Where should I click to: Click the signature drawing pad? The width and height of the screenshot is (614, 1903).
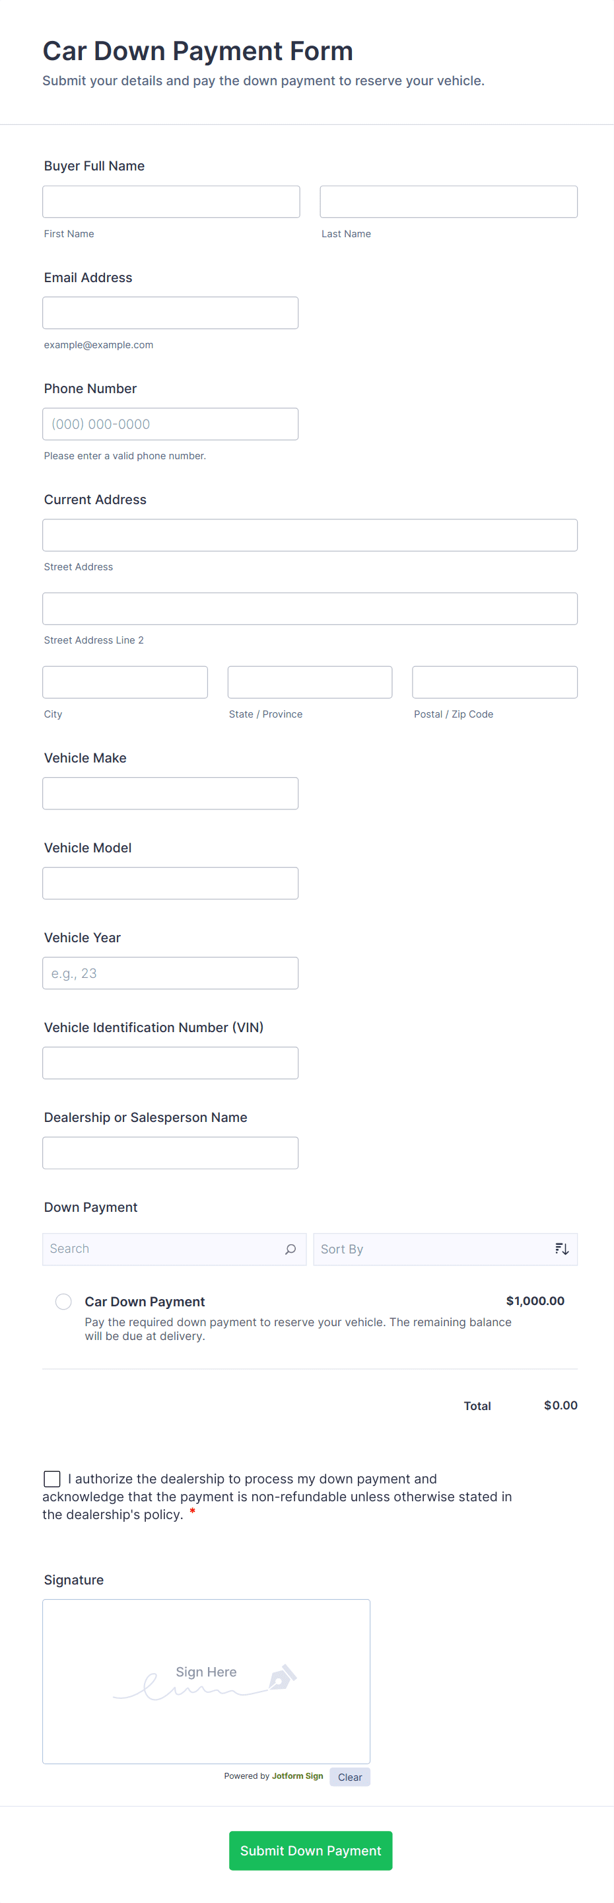tap(206, 1682)
